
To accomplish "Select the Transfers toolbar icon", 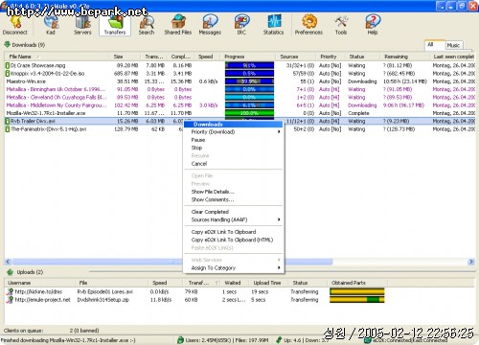I will coord(115,25).
